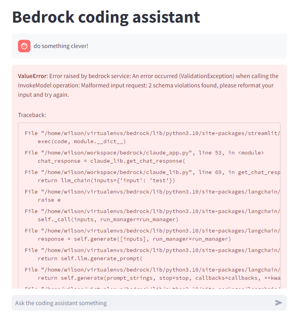Image resolution: width=293 pixels, height=316 pixels.
Task: Click the 'input and try again.' error text
Action: 43,95
